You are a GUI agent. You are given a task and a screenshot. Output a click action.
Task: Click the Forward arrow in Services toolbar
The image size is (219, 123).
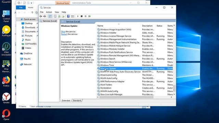click(x=44, y=16)
